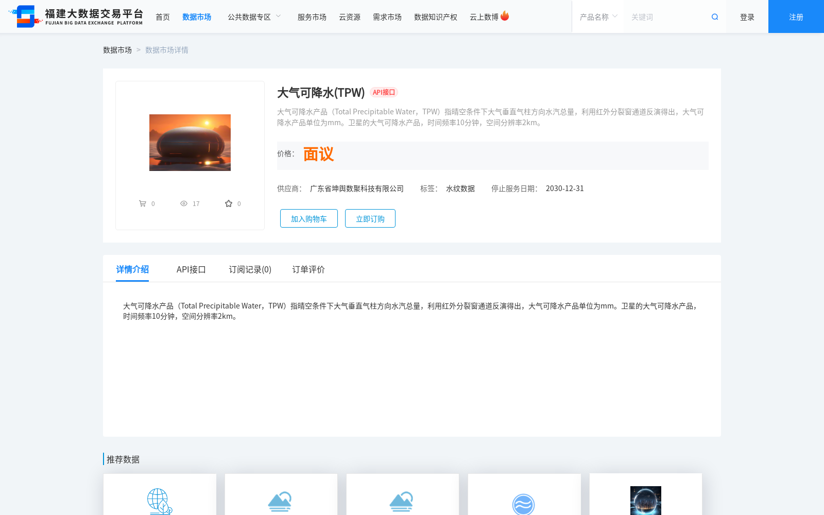Click 数据市场 in the breadcrumb
Screen dimensions: 824x515
(x=117, y=50)
